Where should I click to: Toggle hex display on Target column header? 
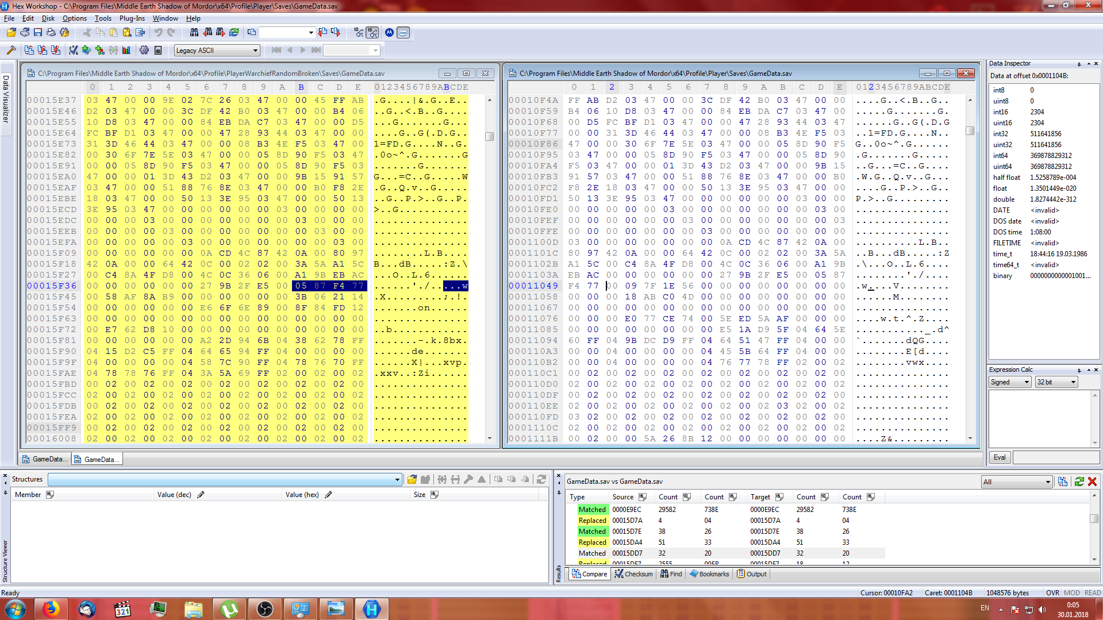tap(779, 496)
